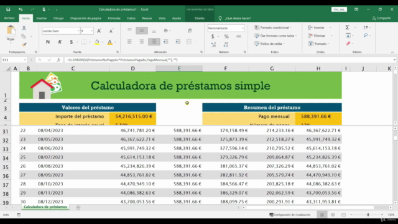The height and width of the screenshot is (224, 398).
Task: Decrease the cell indent
Action: 166,42
